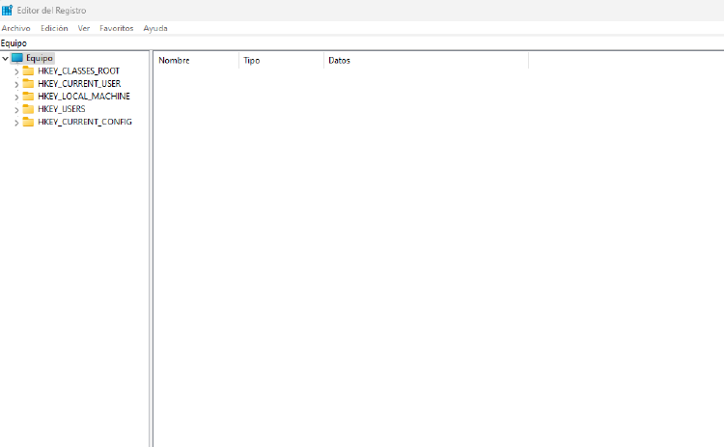This screenshot has height=447, width=724.
Task: Expand the HKEY_USERS key
Action: pos(16,110)
